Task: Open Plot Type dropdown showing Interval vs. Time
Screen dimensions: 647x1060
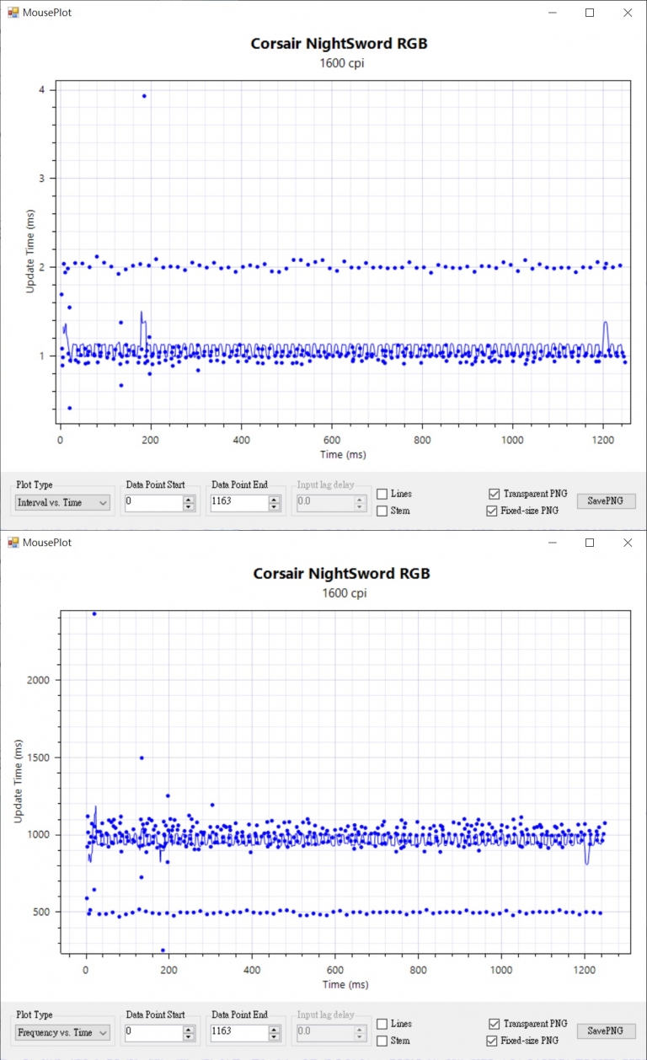Action: click(63, 503)
